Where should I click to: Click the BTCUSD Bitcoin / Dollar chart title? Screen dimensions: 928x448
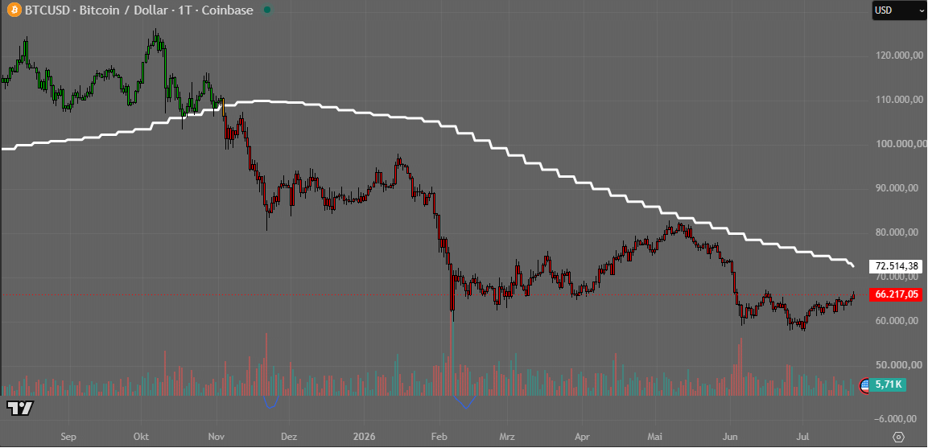coord(139,10)
